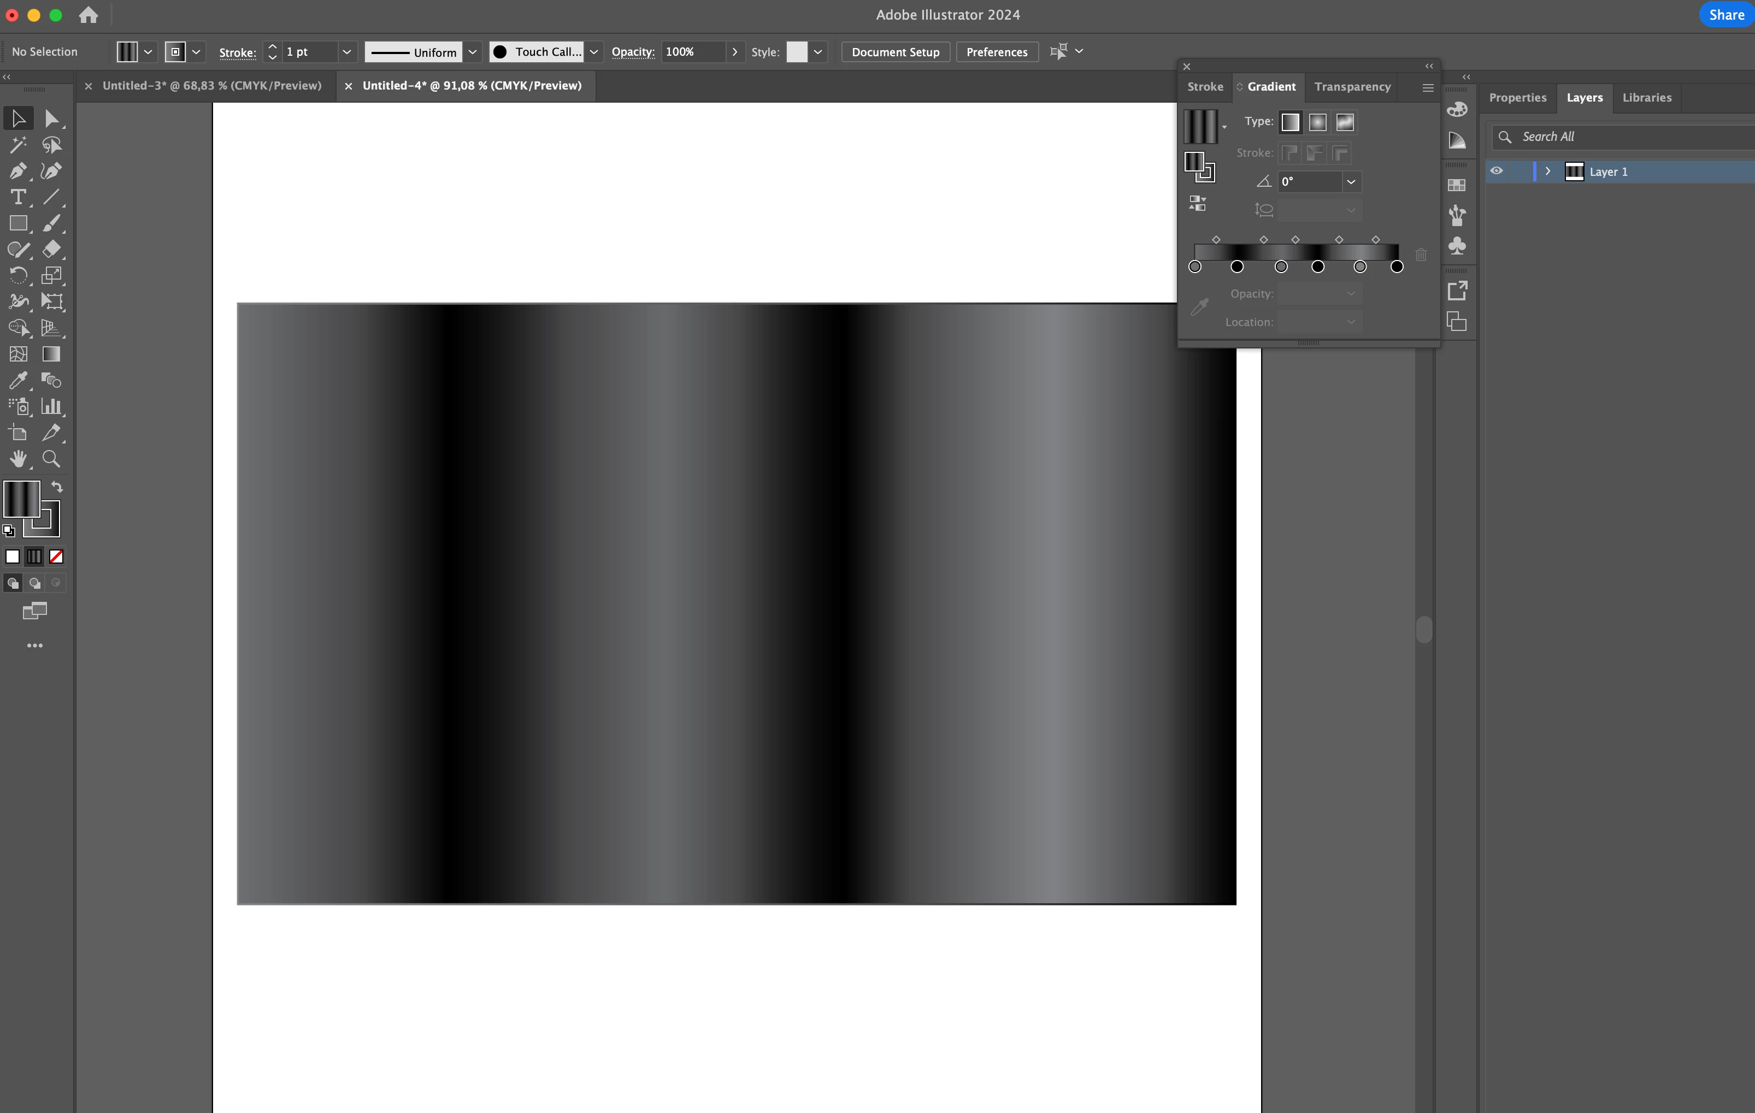Open the stroke weight dropdown
This screenshot has width=1755, height=1113.
coord(347,52)
